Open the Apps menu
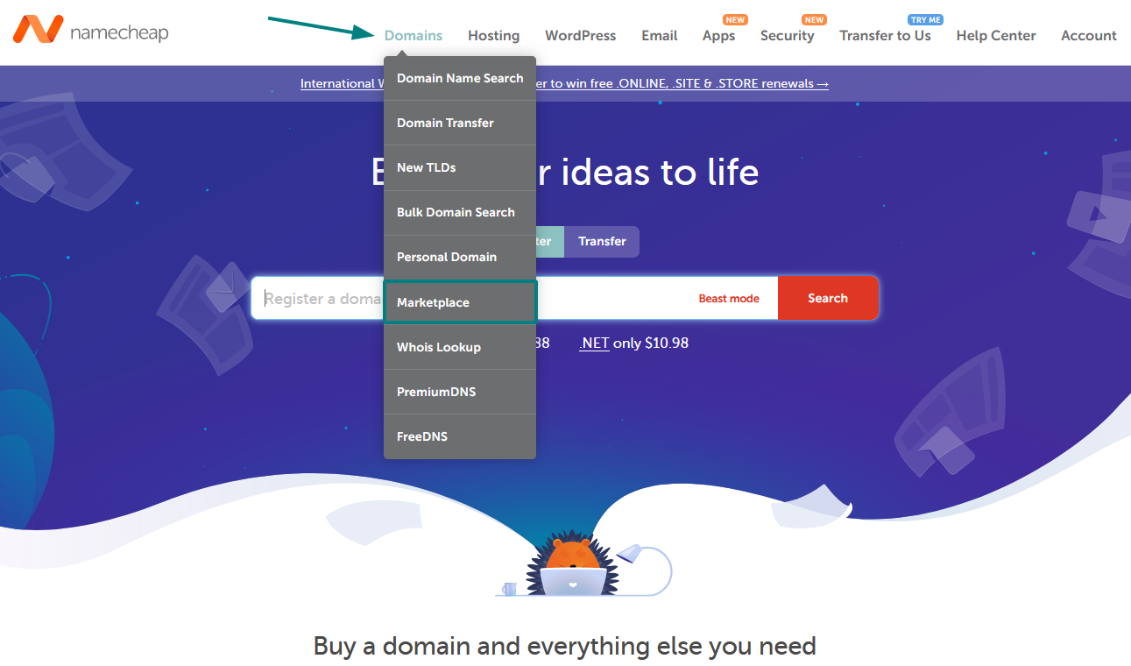 click(718, 36)
